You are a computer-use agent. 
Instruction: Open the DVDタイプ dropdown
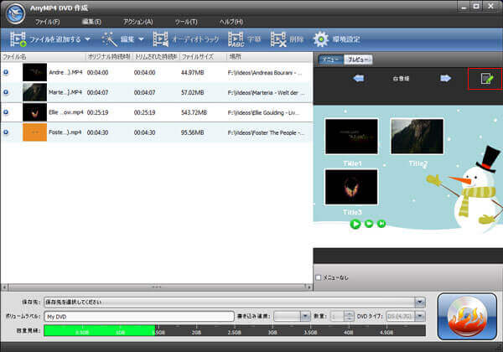420,316
